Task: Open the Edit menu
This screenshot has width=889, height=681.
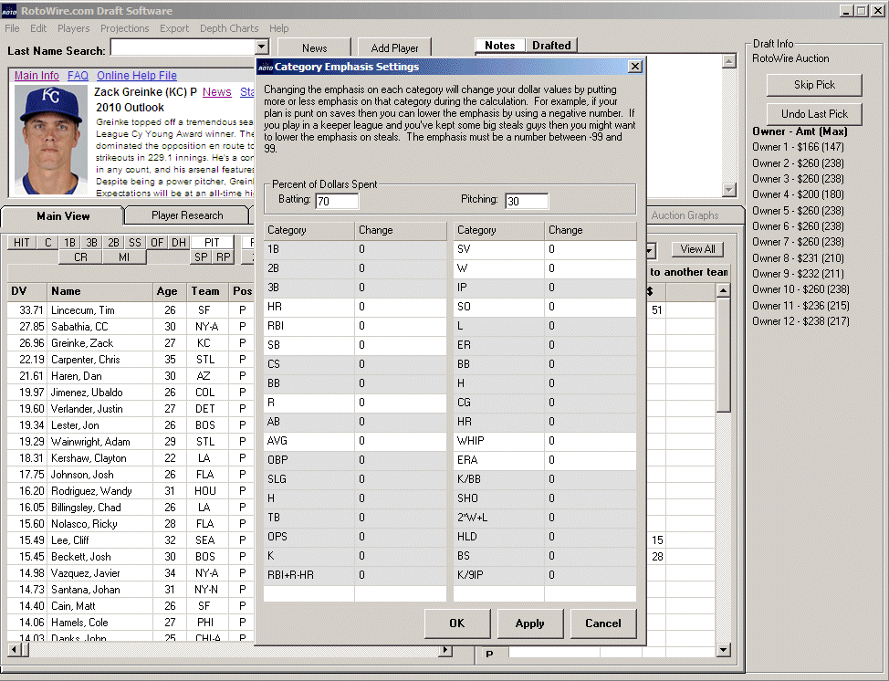Action: pyautogui.click(x=38, y=28)
